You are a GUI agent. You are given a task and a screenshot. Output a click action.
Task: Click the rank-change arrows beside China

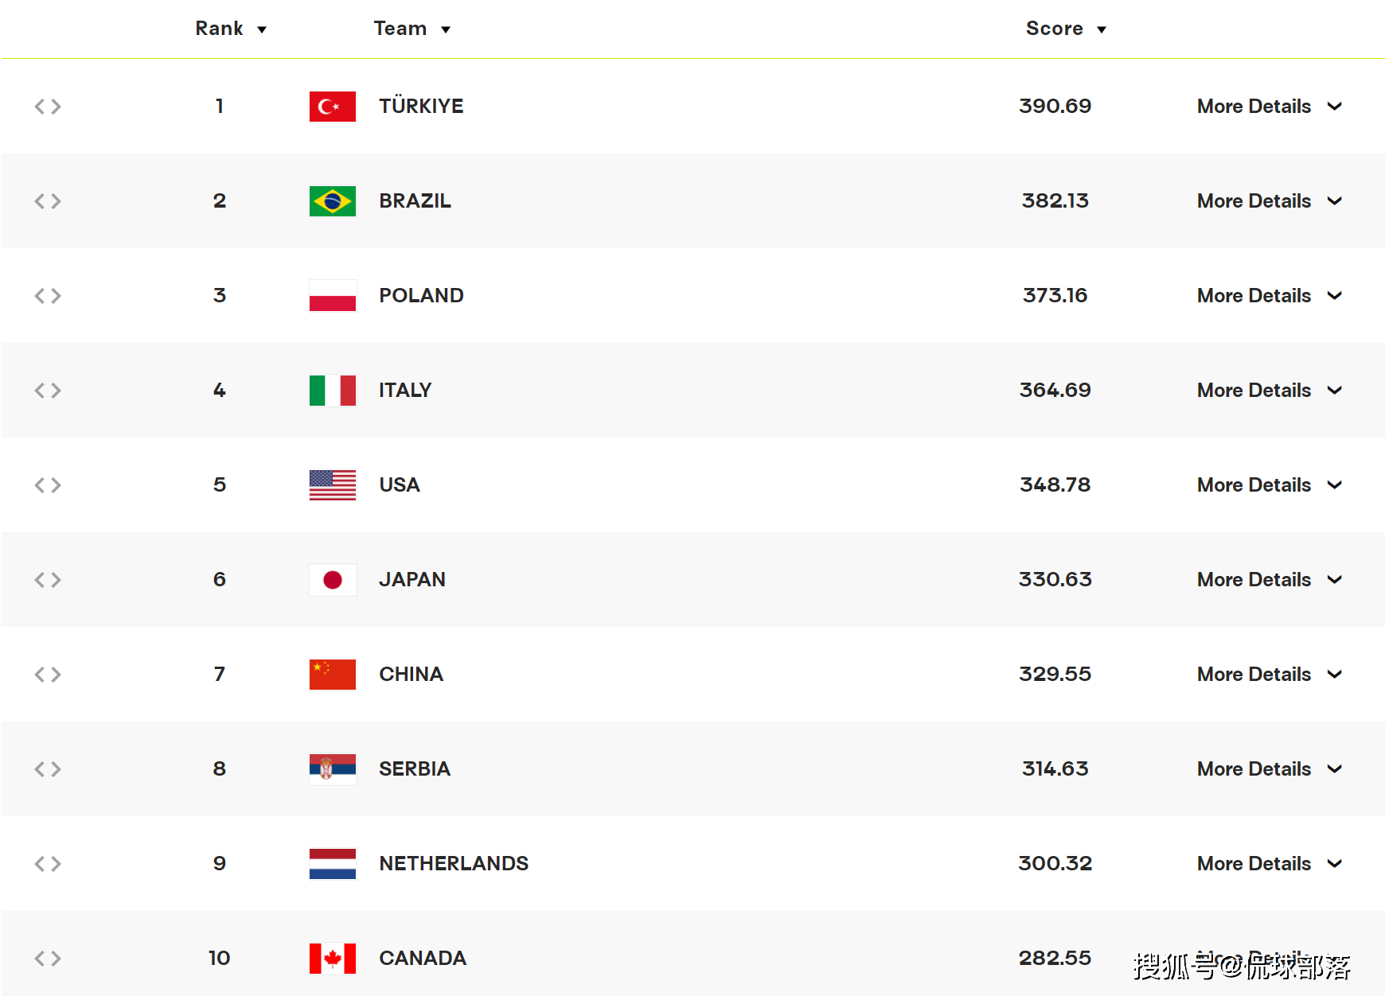[x=48, y=675]
